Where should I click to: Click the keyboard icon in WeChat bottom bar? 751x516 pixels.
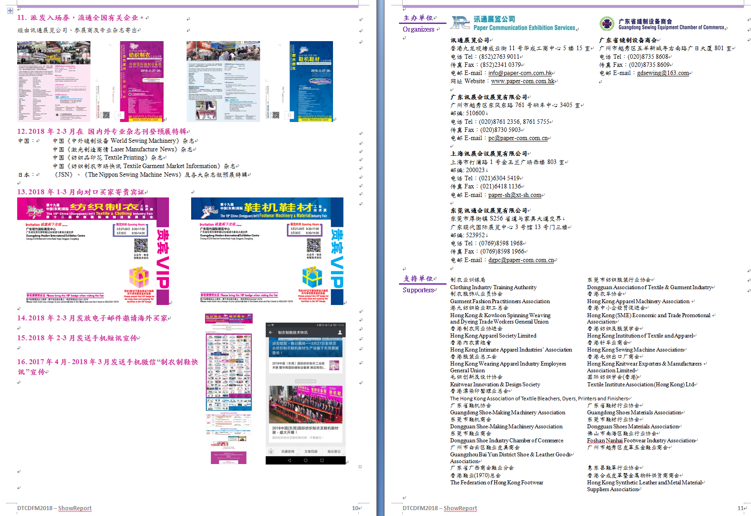click(x=271, y=451)
